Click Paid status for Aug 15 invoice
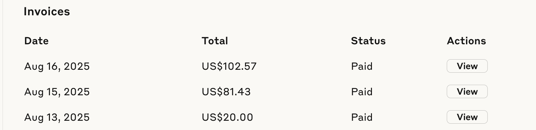Screen dimensions: 536x130 pos(362,92)
